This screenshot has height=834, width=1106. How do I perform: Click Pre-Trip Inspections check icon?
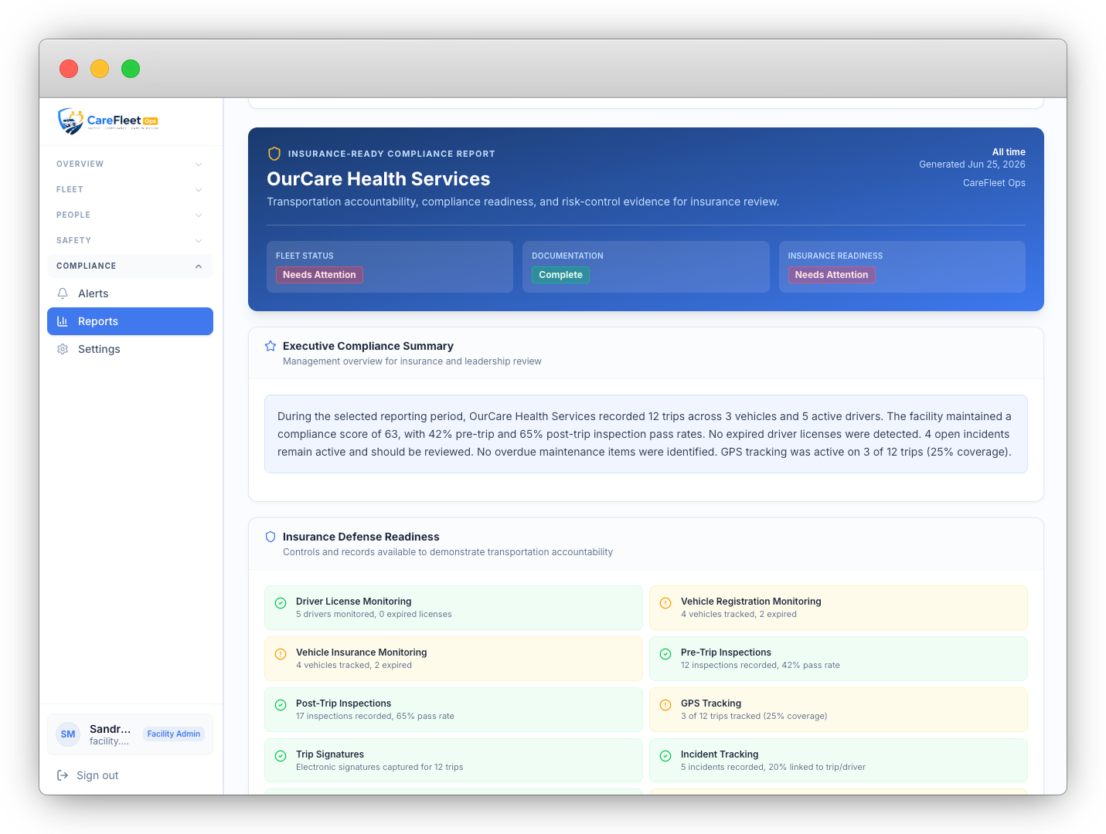[665, 654]
